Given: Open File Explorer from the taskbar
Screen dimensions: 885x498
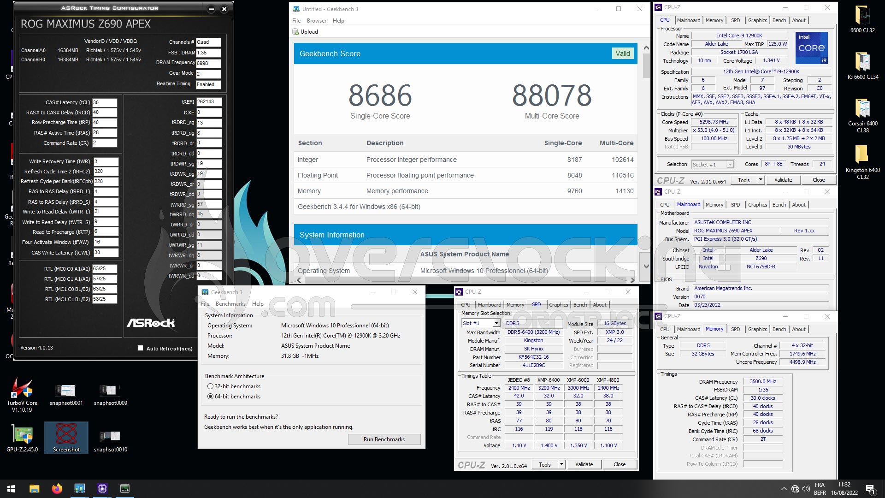Looking at the screenshot, I should tap(34, 489).
